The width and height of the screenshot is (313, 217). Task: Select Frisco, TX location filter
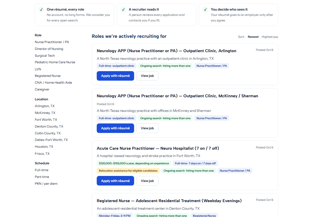click(42, 154)
